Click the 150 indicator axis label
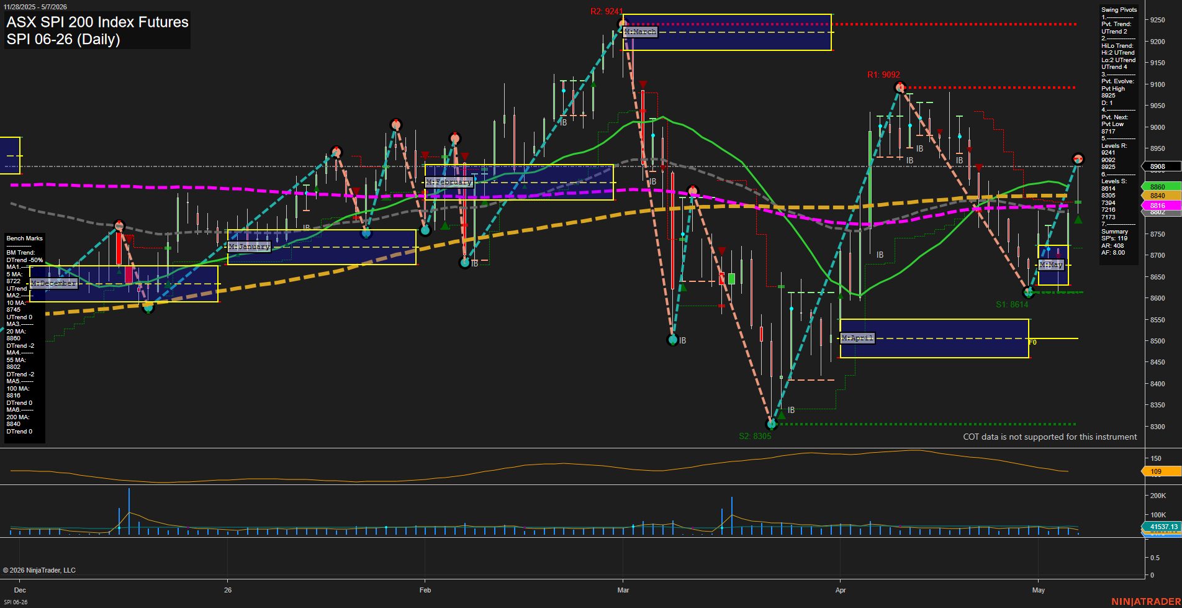 coord(1156,458)
